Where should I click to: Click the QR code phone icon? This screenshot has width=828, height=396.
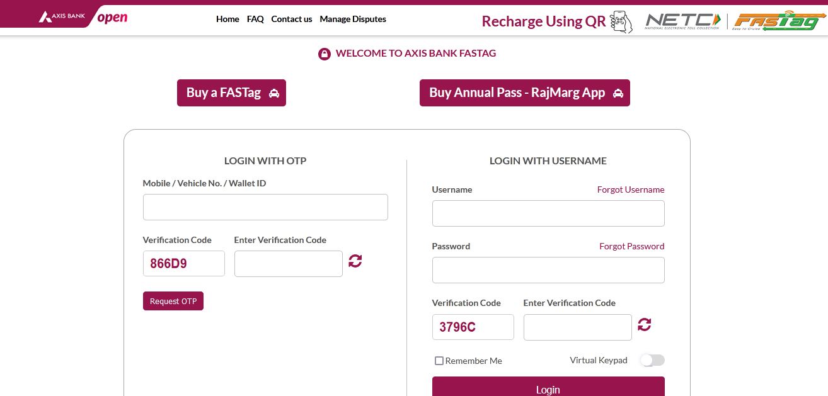pyautogui.click(x=621, y=22)
